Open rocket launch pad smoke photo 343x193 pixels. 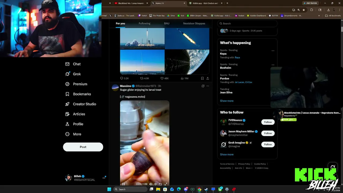coord(142,39)
